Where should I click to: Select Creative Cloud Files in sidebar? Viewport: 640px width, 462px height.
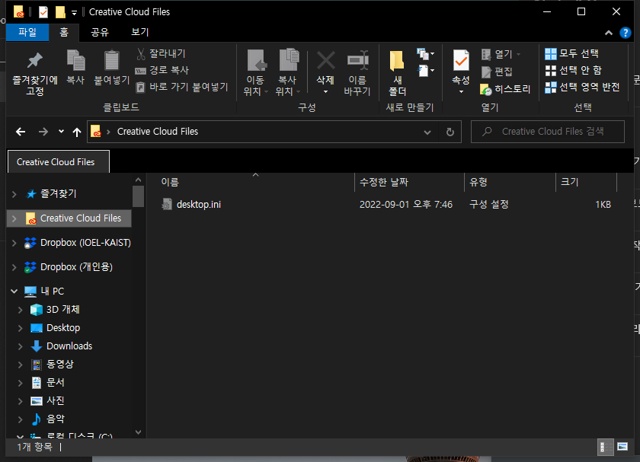(x=69, y=218)
